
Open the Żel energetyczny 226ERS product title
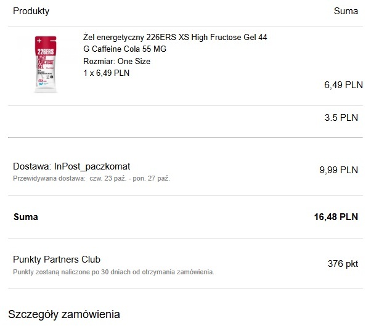click(175, 43)
